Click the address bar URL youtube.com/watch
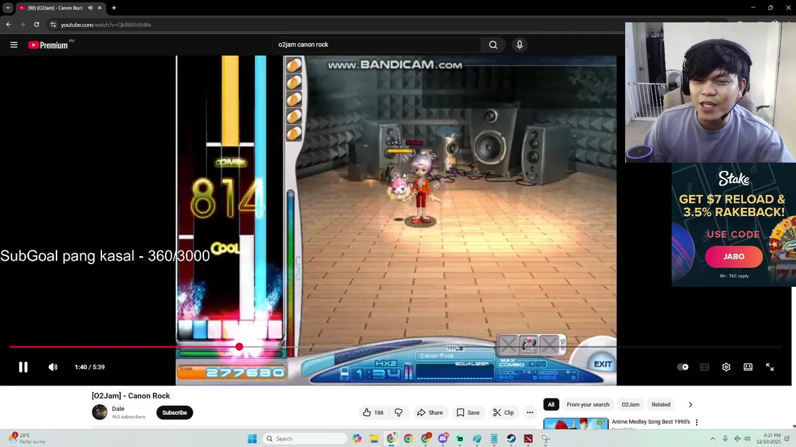The width and height of the screenshot is (796, 447). tap(106, 25)
